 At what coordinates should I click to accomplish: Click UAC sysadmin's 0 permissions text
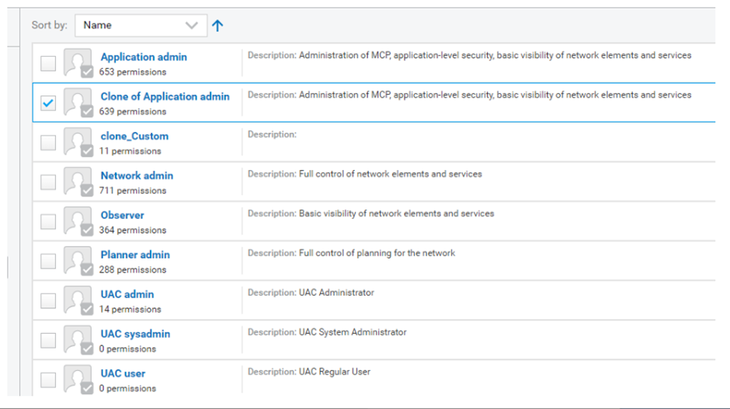[127, 349]
